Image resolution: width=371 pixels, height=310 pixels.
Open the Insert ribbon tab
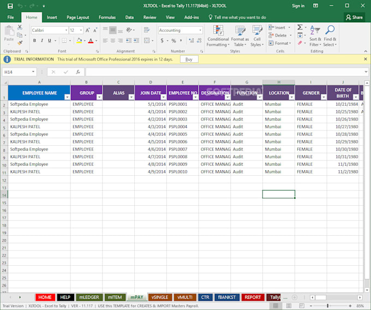click(52, 17)
